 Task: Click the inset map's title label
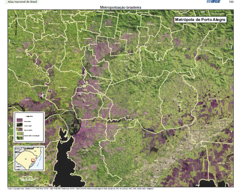29,148
